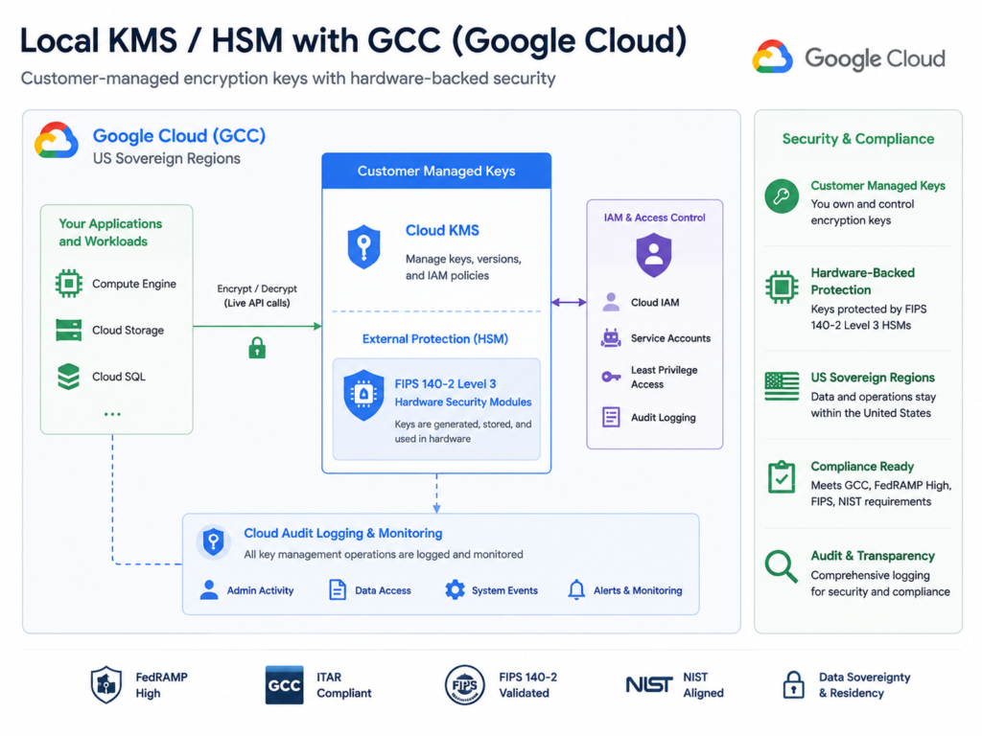Click the Data Sovereignty & Residency padlock icon
The width and height of the screenshot is (982, 736).
pyautogui.click(x=793, y=684)
